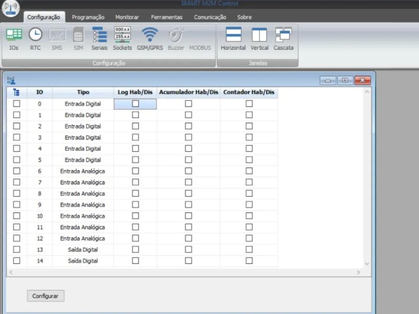Image resolution: width=419 pixels, height=314 pixels.
Task: Click the select-all tree icon in header
Action: (x=16, y=92)
